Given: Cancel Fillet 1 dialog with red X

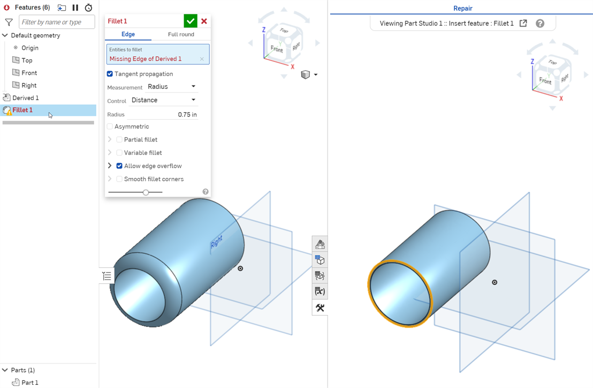Looking at the screenshot, I should pyautogui.click(x=204, y=21).
